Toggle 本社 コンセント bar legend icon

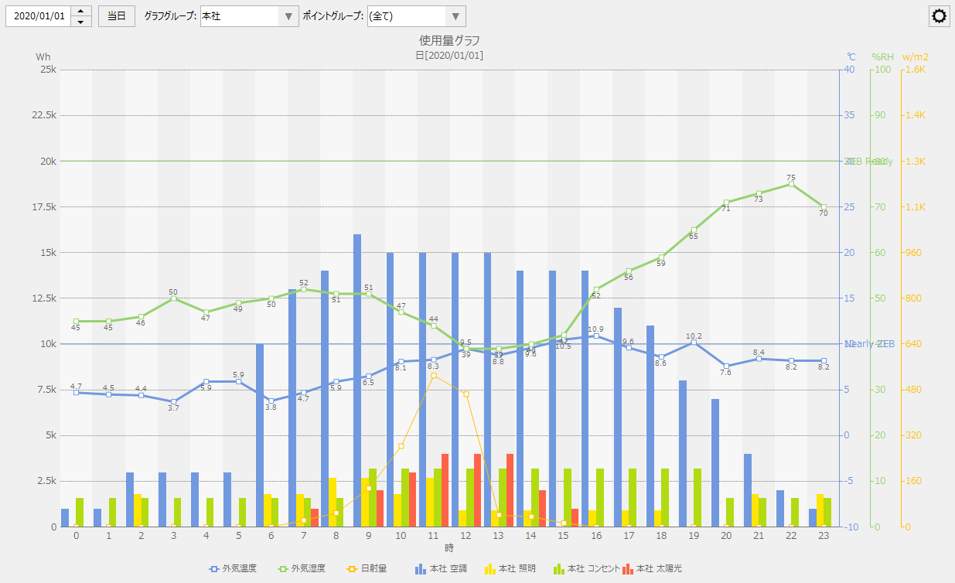pyautogui.click(x=558, y=569)
